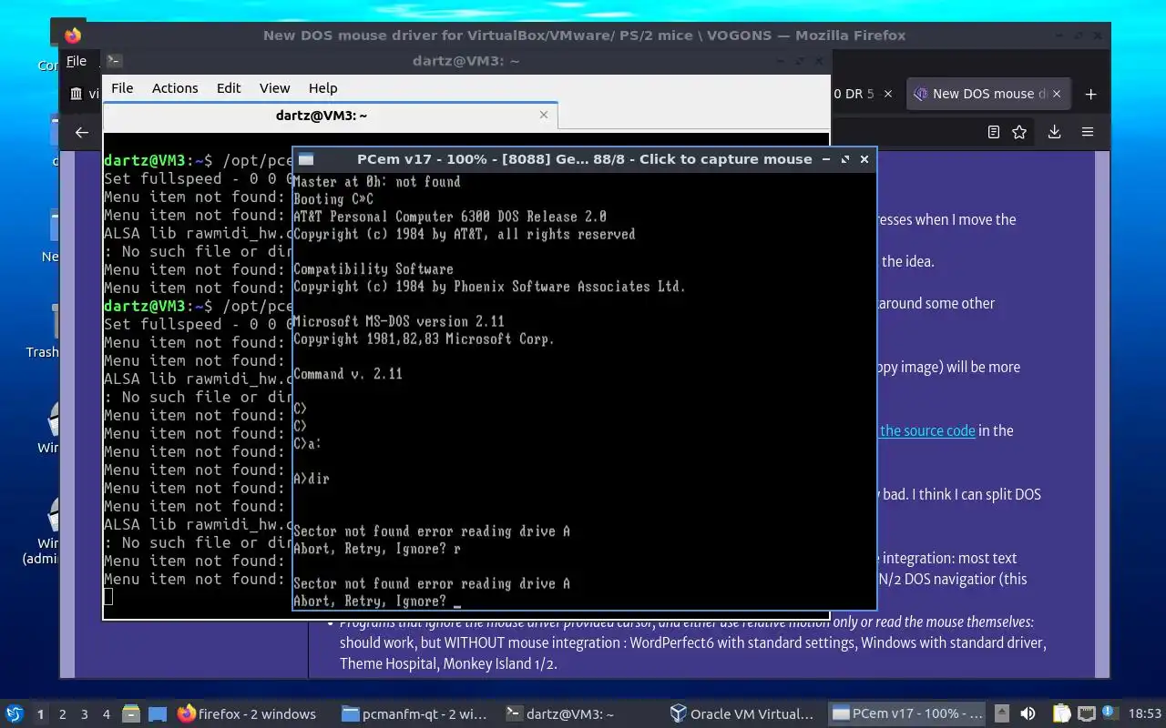The image size is (1166, 728).
Task: Switch to virtual desktop 2
Action: point(62,714)
